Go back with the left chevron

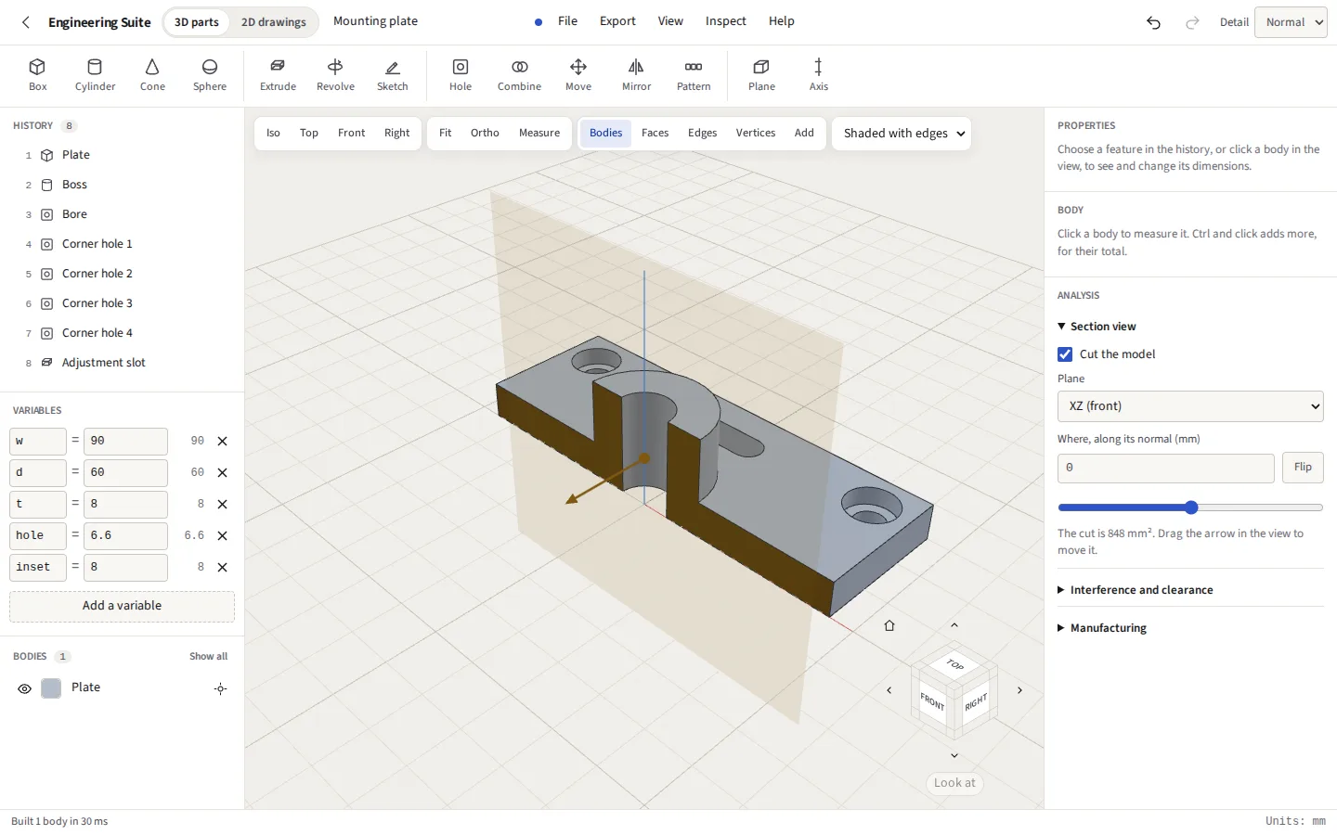(26, 22)
